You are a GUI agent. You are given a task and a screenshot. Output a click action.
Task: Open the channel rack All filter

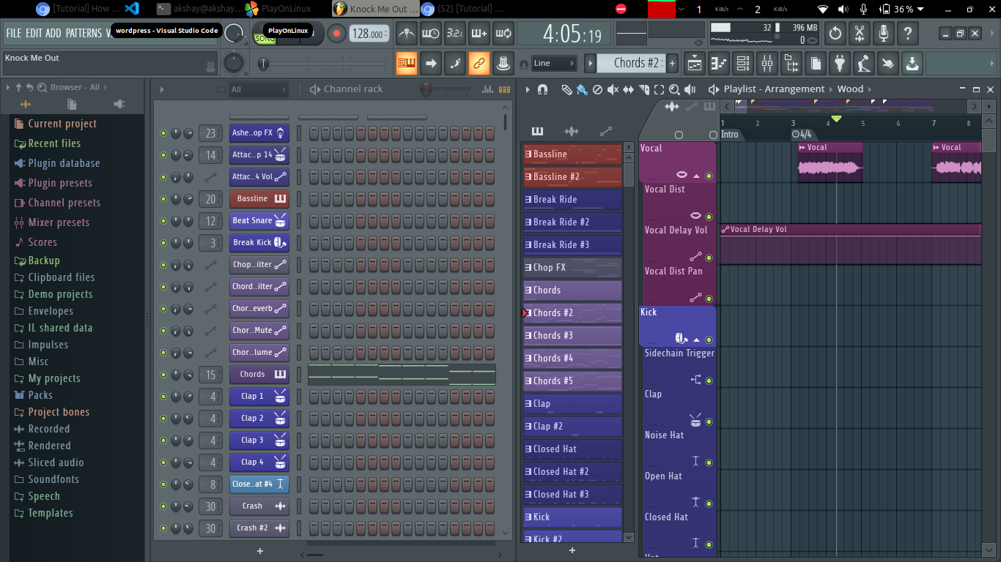click(x=258, y=89)
